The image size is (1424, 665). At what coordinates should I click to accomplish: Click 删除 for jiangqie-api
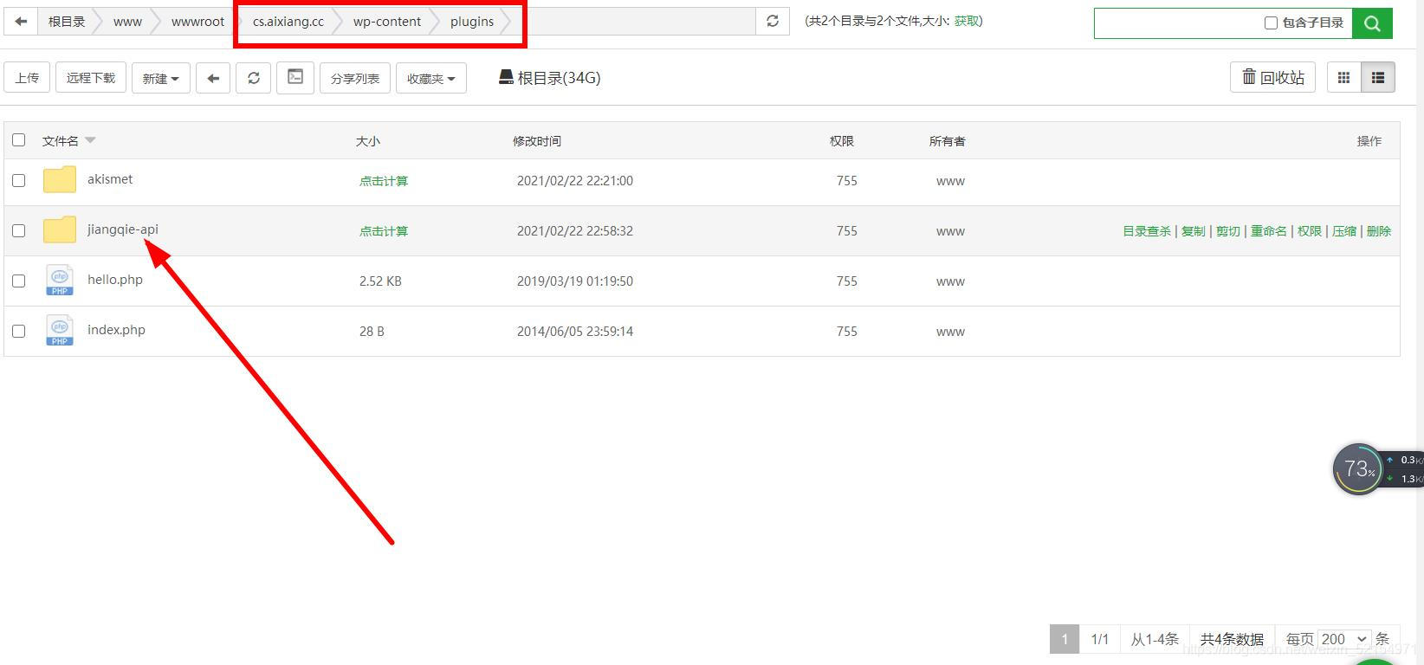[1379, 231]
